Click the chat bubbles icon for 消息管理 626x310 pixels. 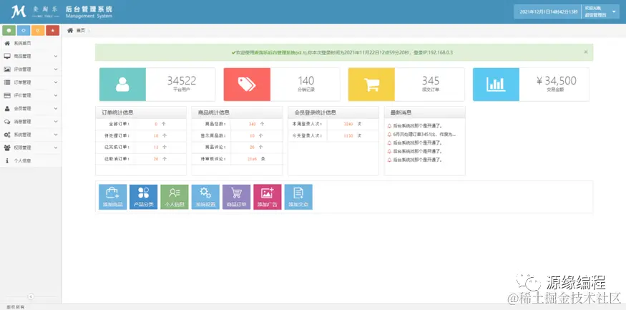coord(7,122)
